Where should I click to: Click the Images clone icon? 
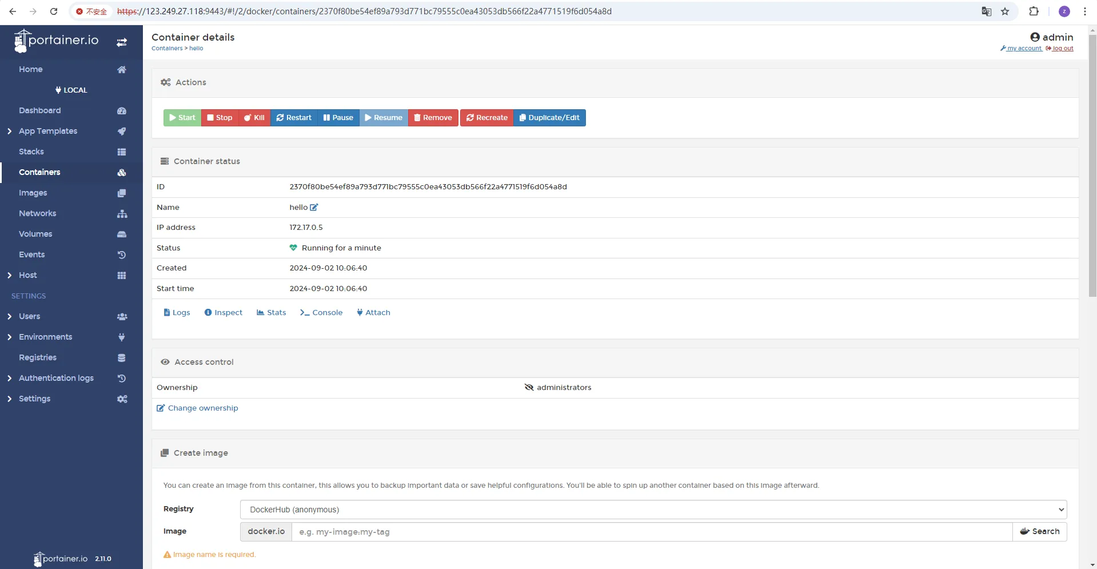[x=122, y=193]
